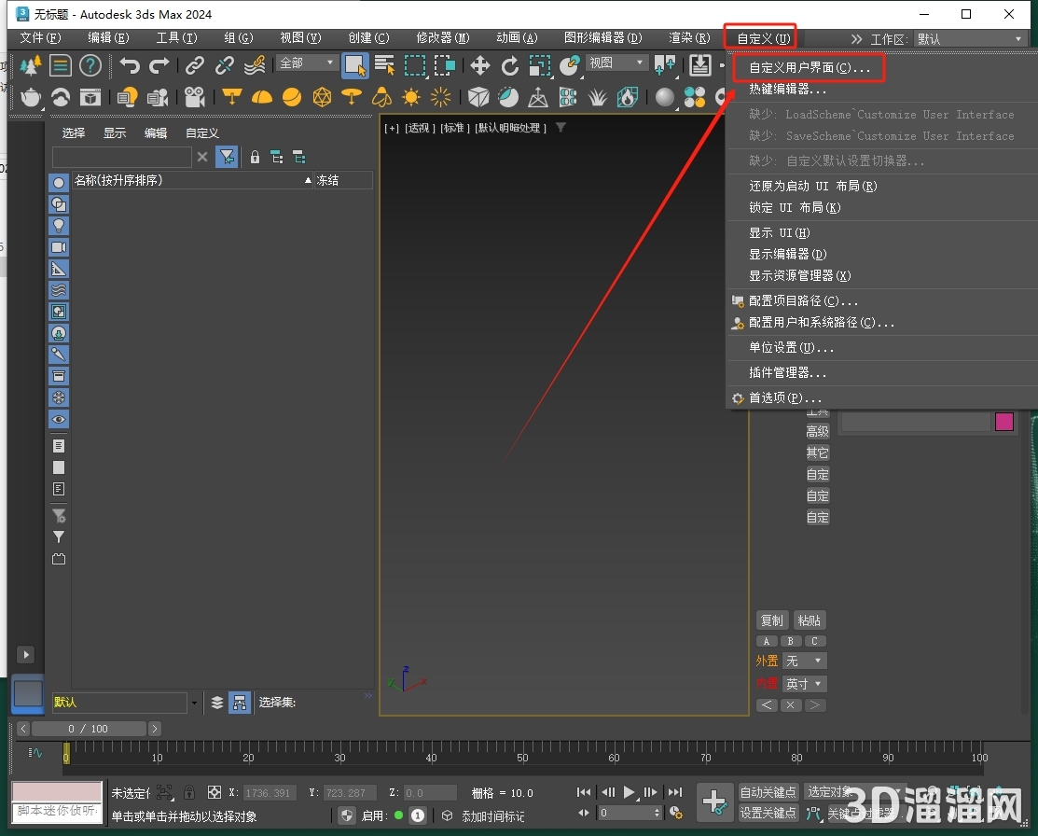Create a Teapot from the toolbar

click(x=30, y=97)
